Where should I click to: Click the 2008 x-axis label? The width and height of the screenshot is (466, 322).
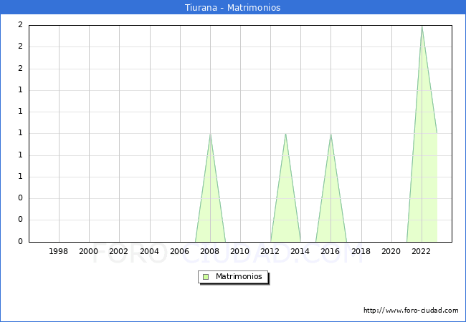click(210, 251)
